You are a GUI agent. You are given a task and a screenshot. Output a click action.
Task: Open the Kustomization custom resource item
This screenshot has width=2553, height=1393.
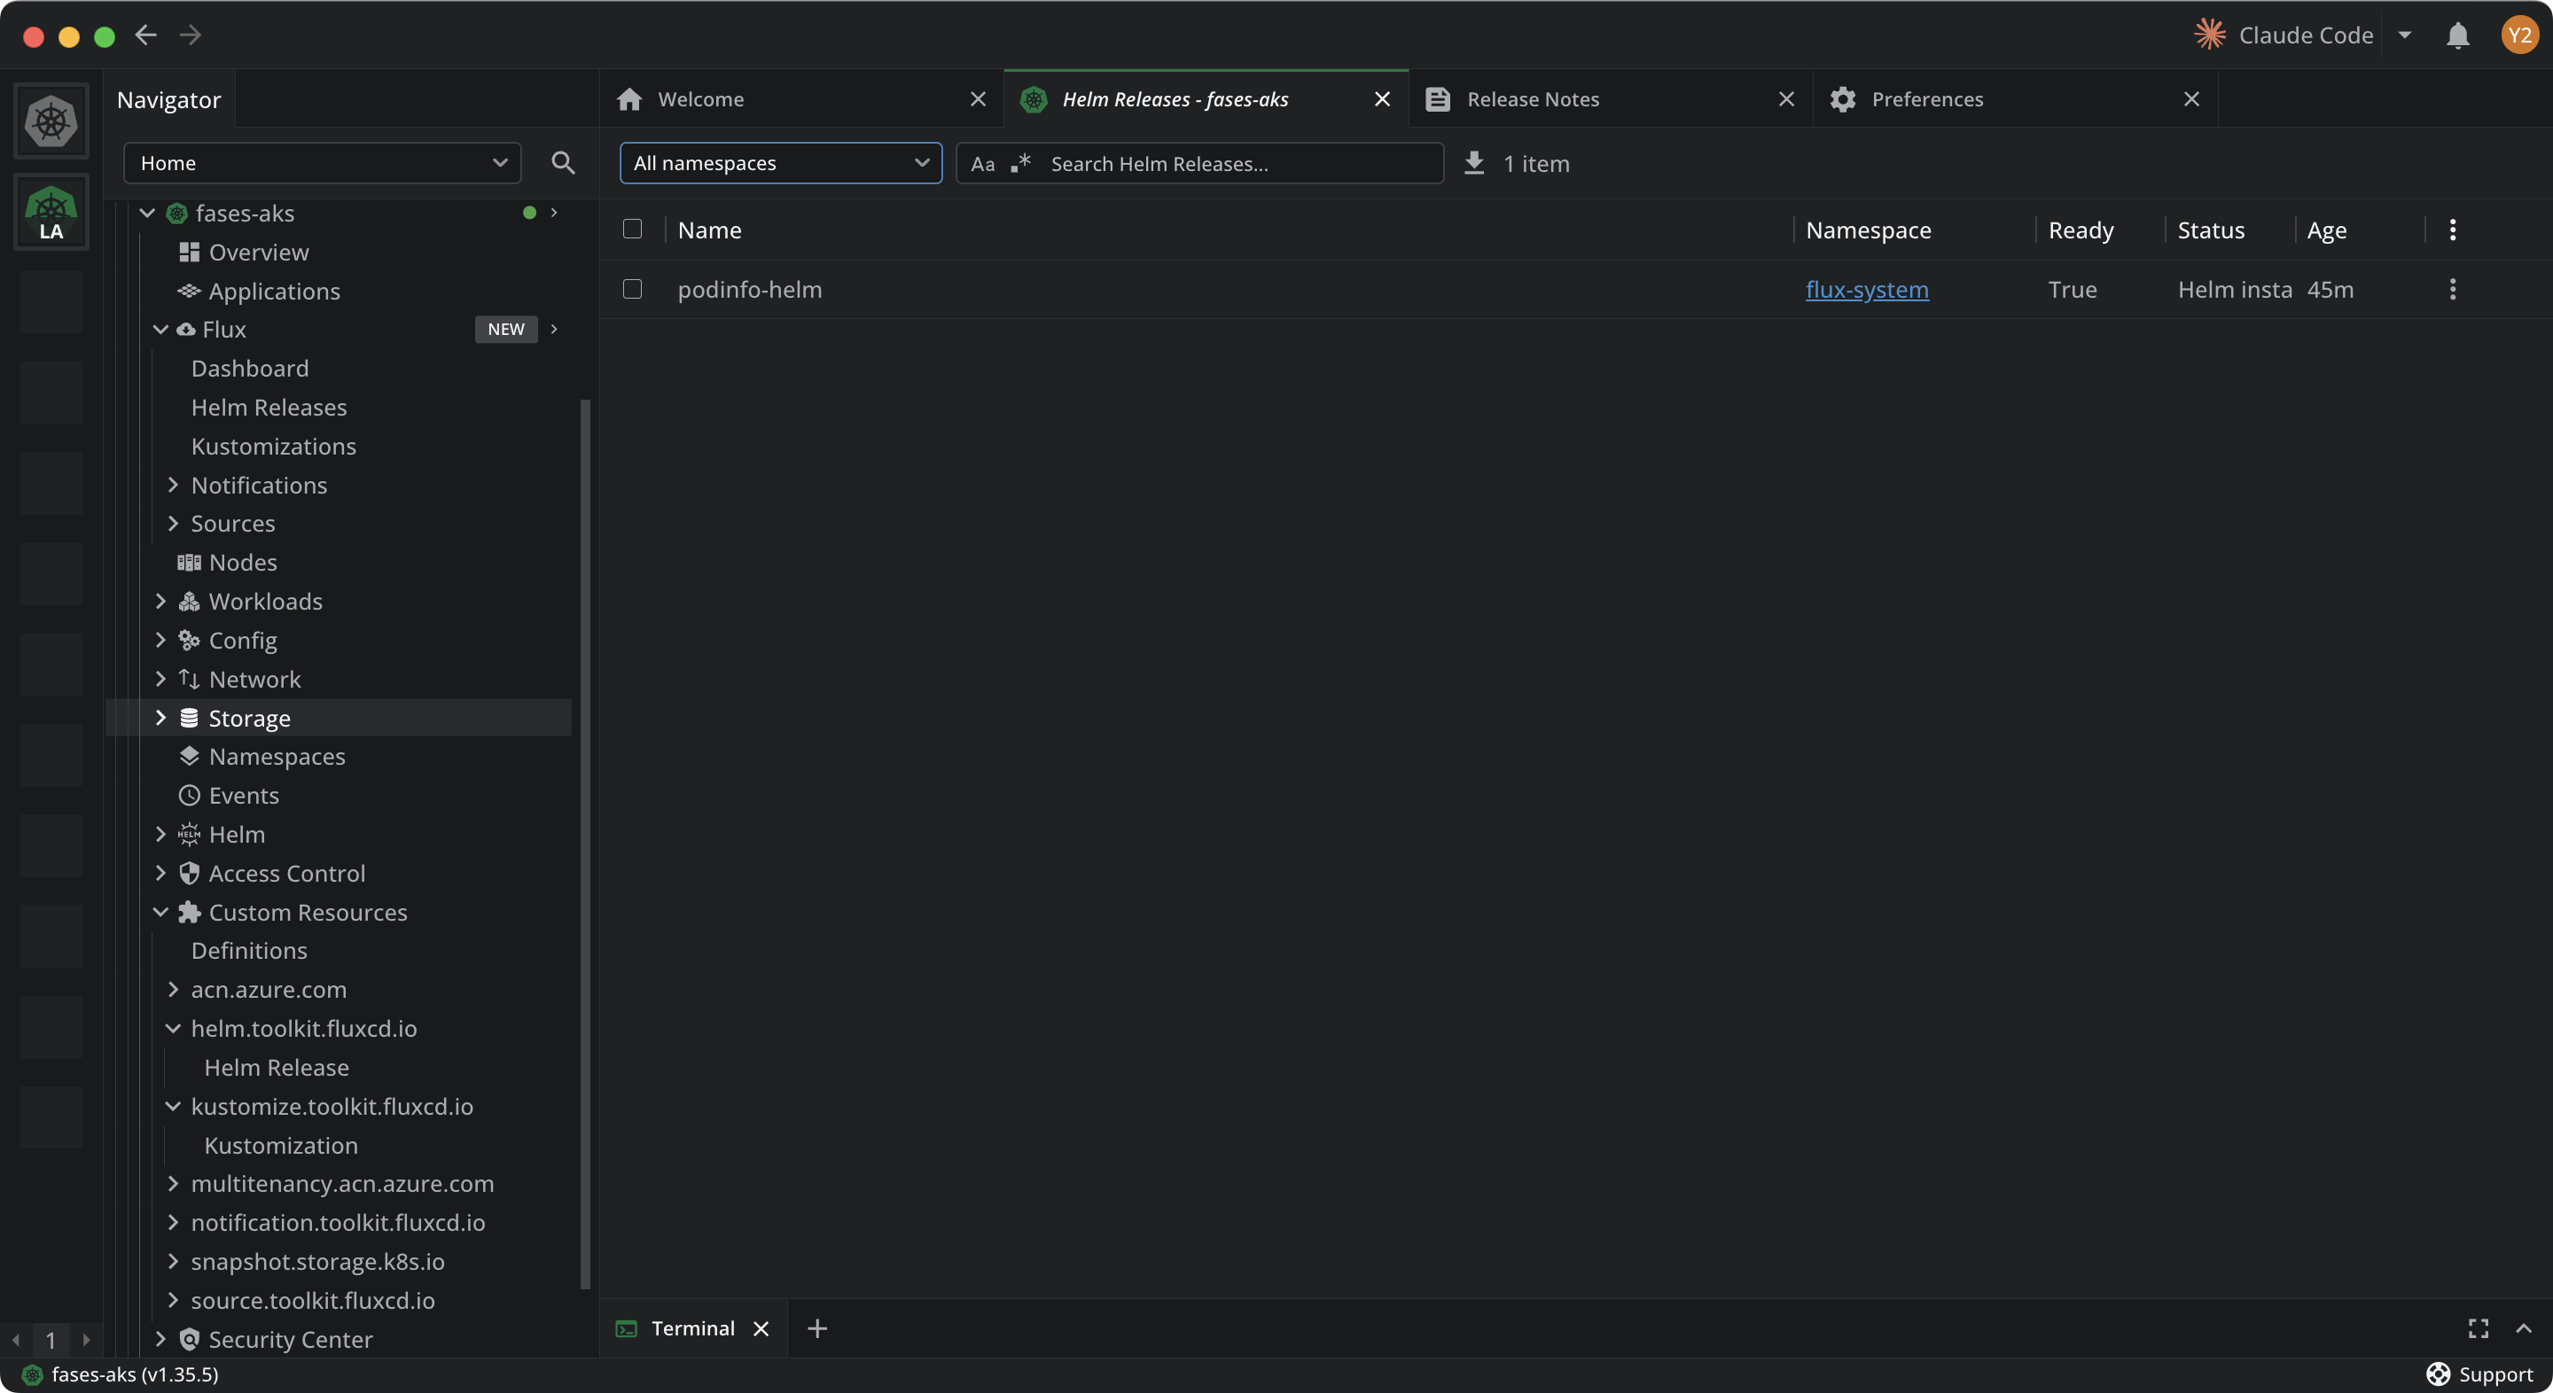pos(280,1145)
